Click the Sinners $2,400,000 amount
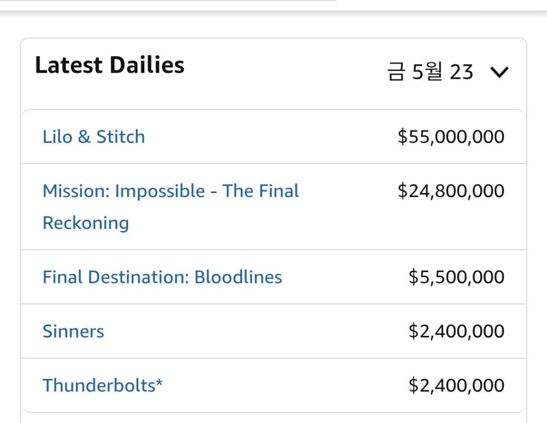The height and width of the screenshot is (423, 547). (456, 331)
